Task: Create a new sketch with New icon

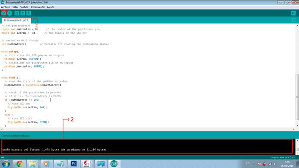Action: (x=17, y=13)
